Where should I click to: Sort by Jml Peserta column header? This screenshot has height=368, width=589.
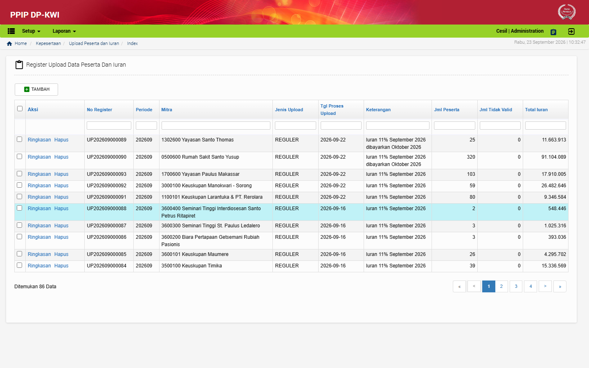tap(447, 110)
